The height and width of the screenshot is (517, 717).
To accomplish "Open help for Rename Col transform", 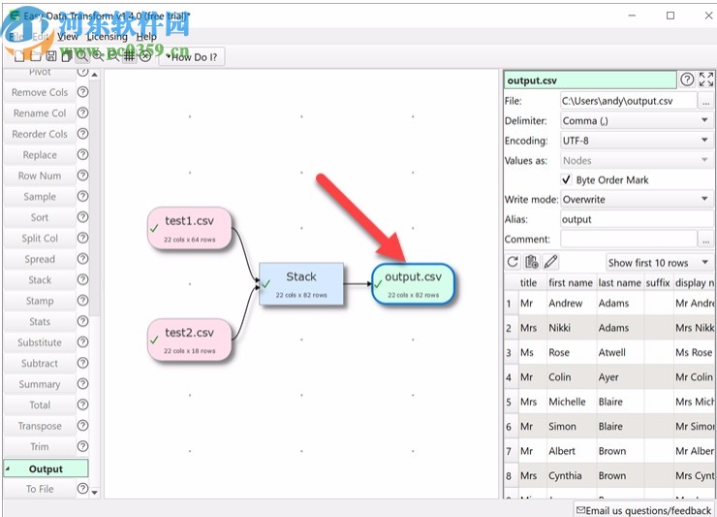I will point(82,113).
